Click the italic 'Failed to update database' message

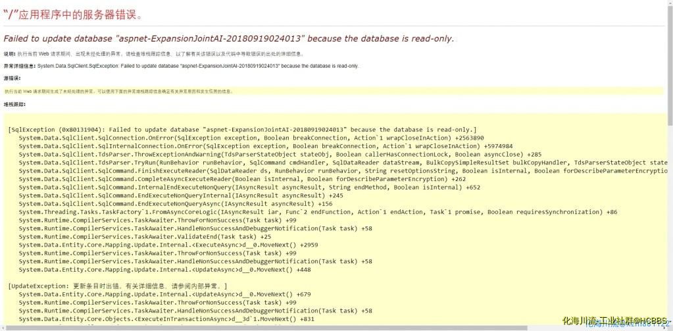228,39
